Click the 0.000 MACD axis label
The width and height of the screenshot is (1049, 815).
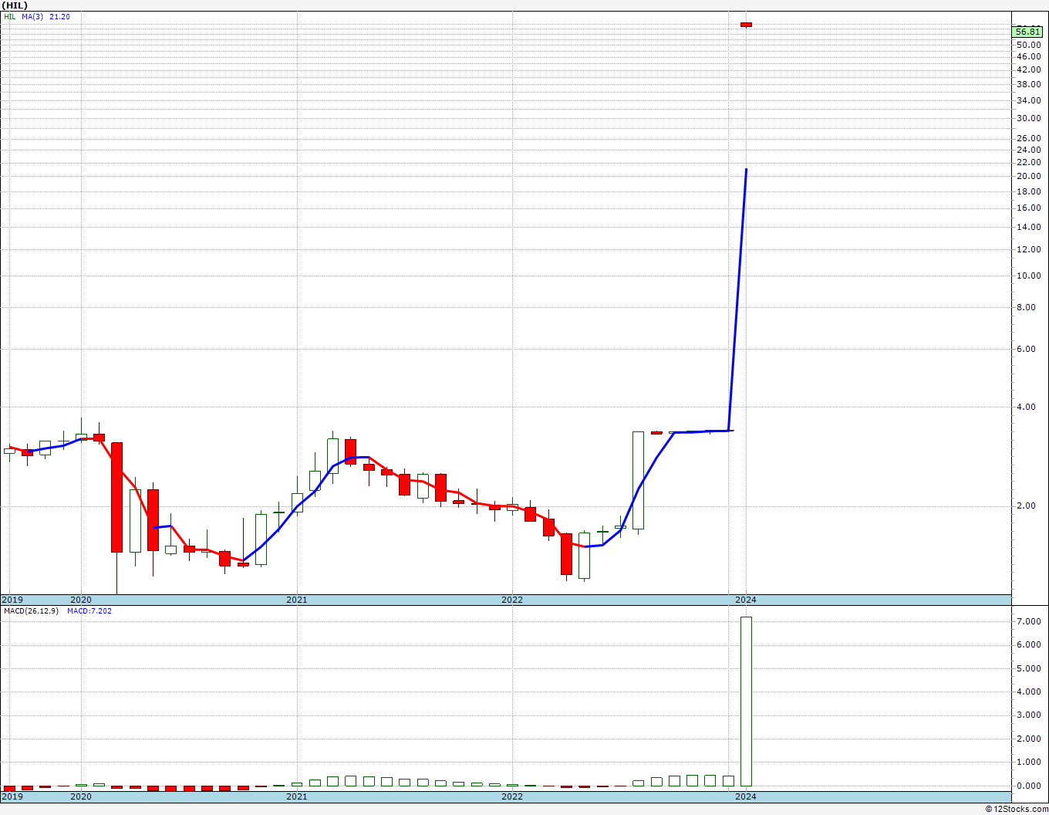pos(1028,786)
